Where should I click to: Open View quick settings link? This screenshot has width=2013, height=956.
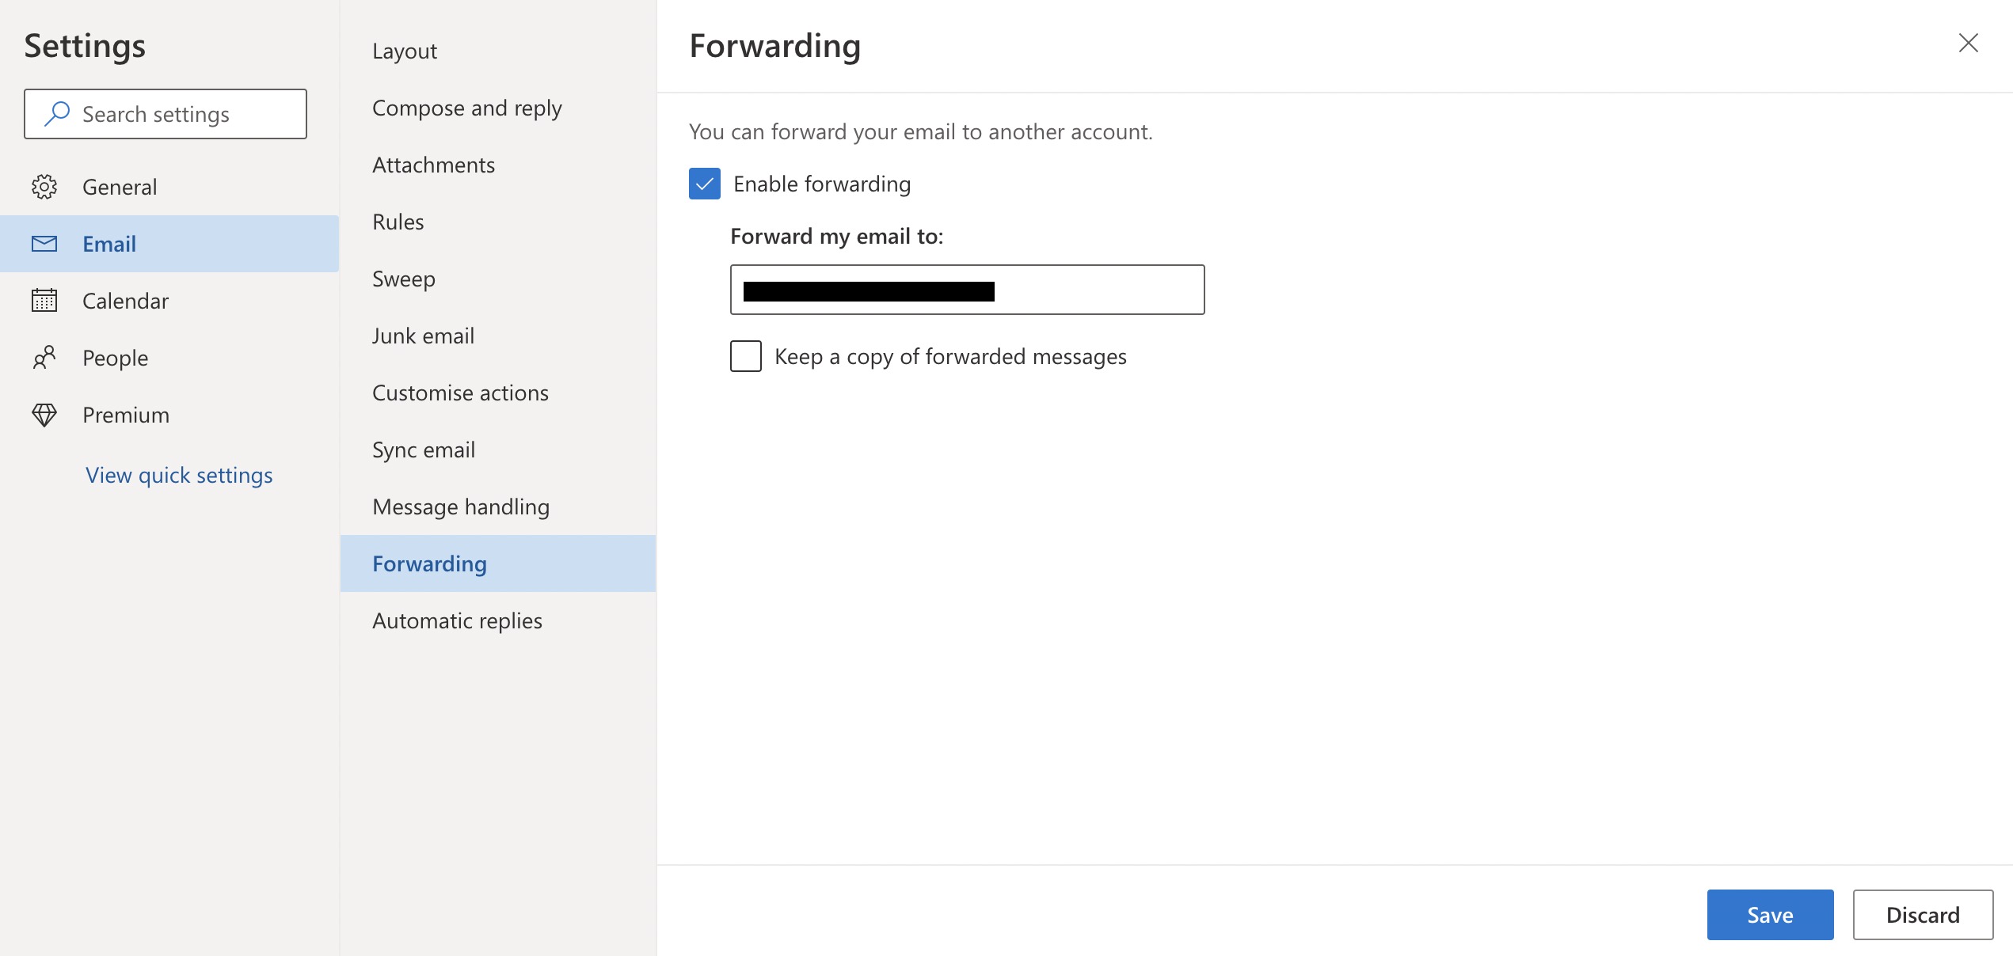click(179, 475)
